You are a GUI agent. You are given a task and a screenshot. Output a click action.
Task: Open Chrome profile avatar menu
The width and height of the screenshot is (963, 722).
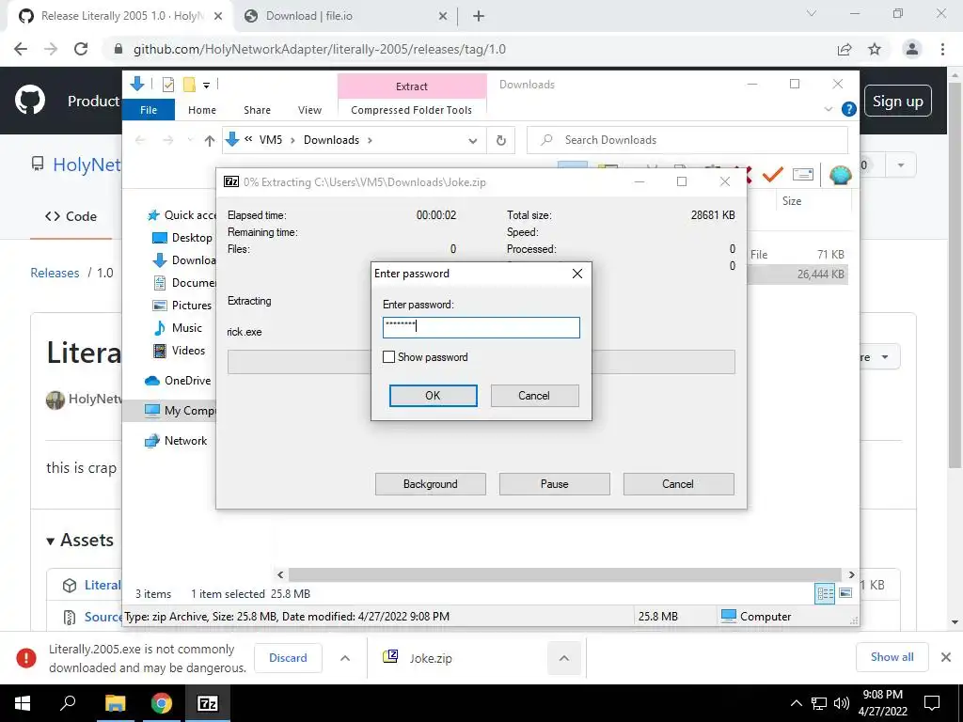coord(912,49)
